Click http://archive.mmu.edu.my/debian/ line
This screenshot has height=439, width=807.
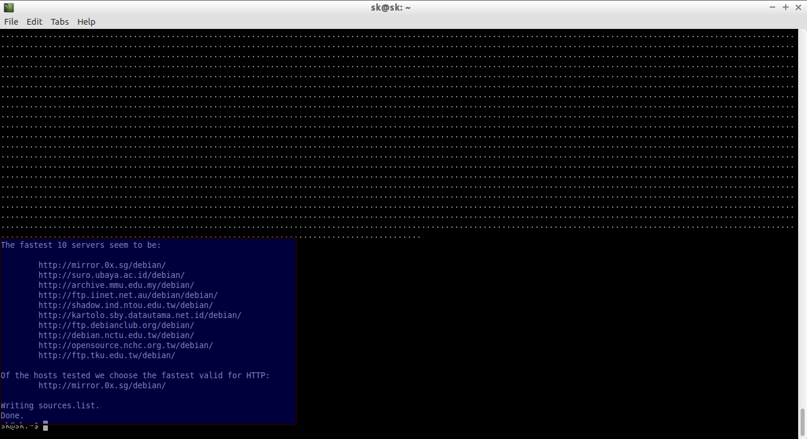coord(116,286)
